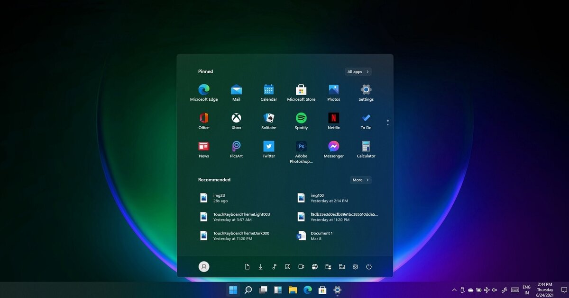Show hidden icons in the system tray
Viewport: 569px width, 298px height.
click(454, 290)
